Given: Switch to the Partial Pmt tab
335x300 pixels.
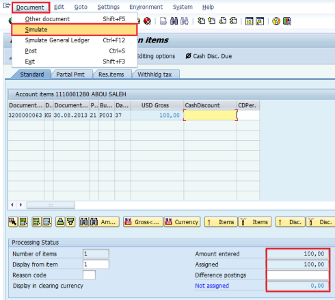Looking at the screenshot, I should (x=70, y=74).
